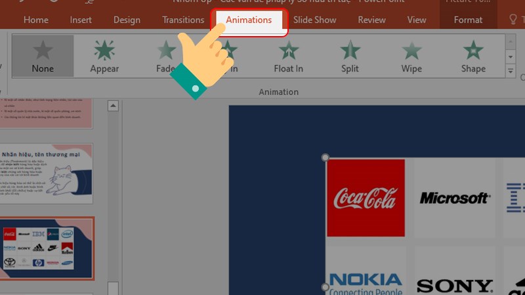Click the Tell me lightbulb icon
The image size is (525, 295).
point(513,20)
